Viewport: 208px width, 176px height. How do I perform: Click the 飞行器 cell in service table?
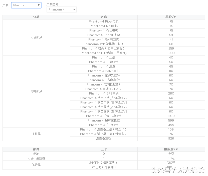point(36,165)
